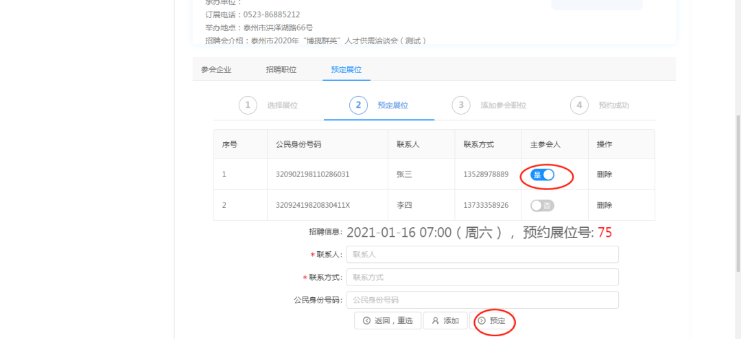This screenshot has height=339, width=741.
Task: Click the person icon in 添加 button
Action: (x=435, y=320)
